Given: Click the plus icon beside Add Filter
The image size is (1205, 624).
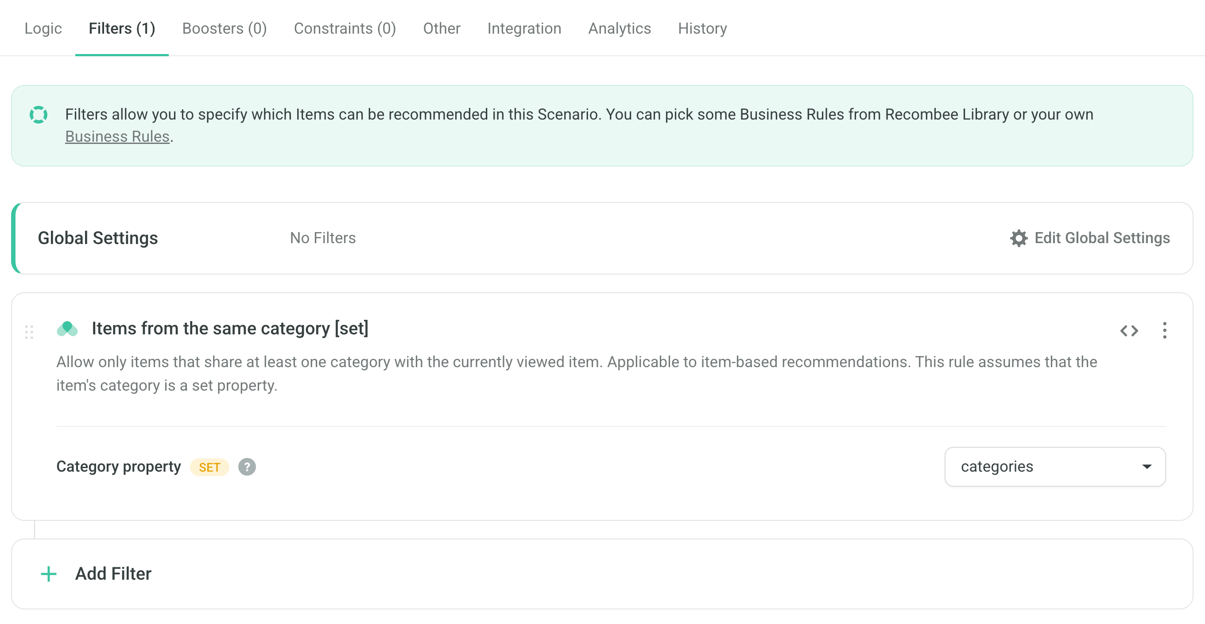Looking at the screenshot, I should click(48, 573).
